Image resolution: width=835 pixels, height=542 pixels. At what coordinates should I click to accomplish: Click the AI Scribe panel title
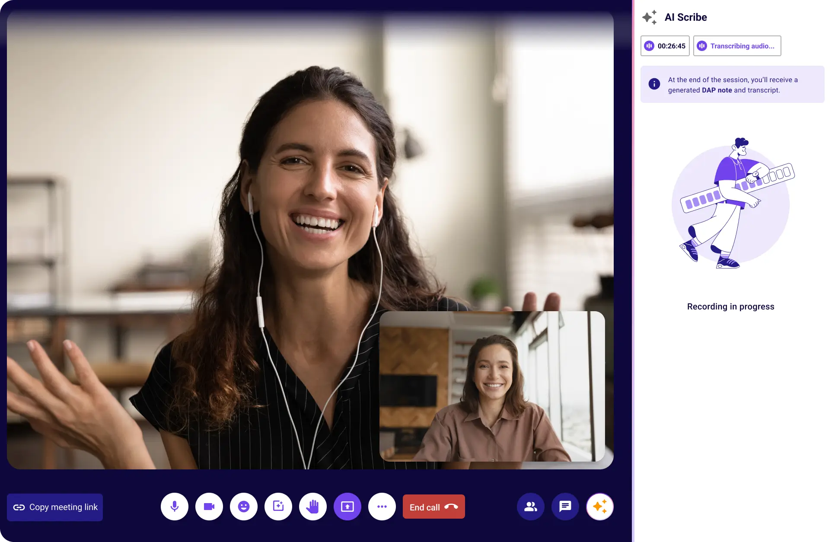(x=685, y=17)
